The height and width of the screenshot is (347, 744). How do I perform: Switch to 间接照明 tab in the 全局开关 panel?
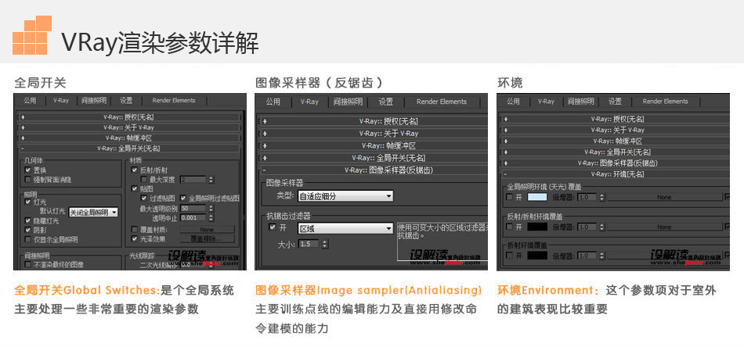point(93,100)
